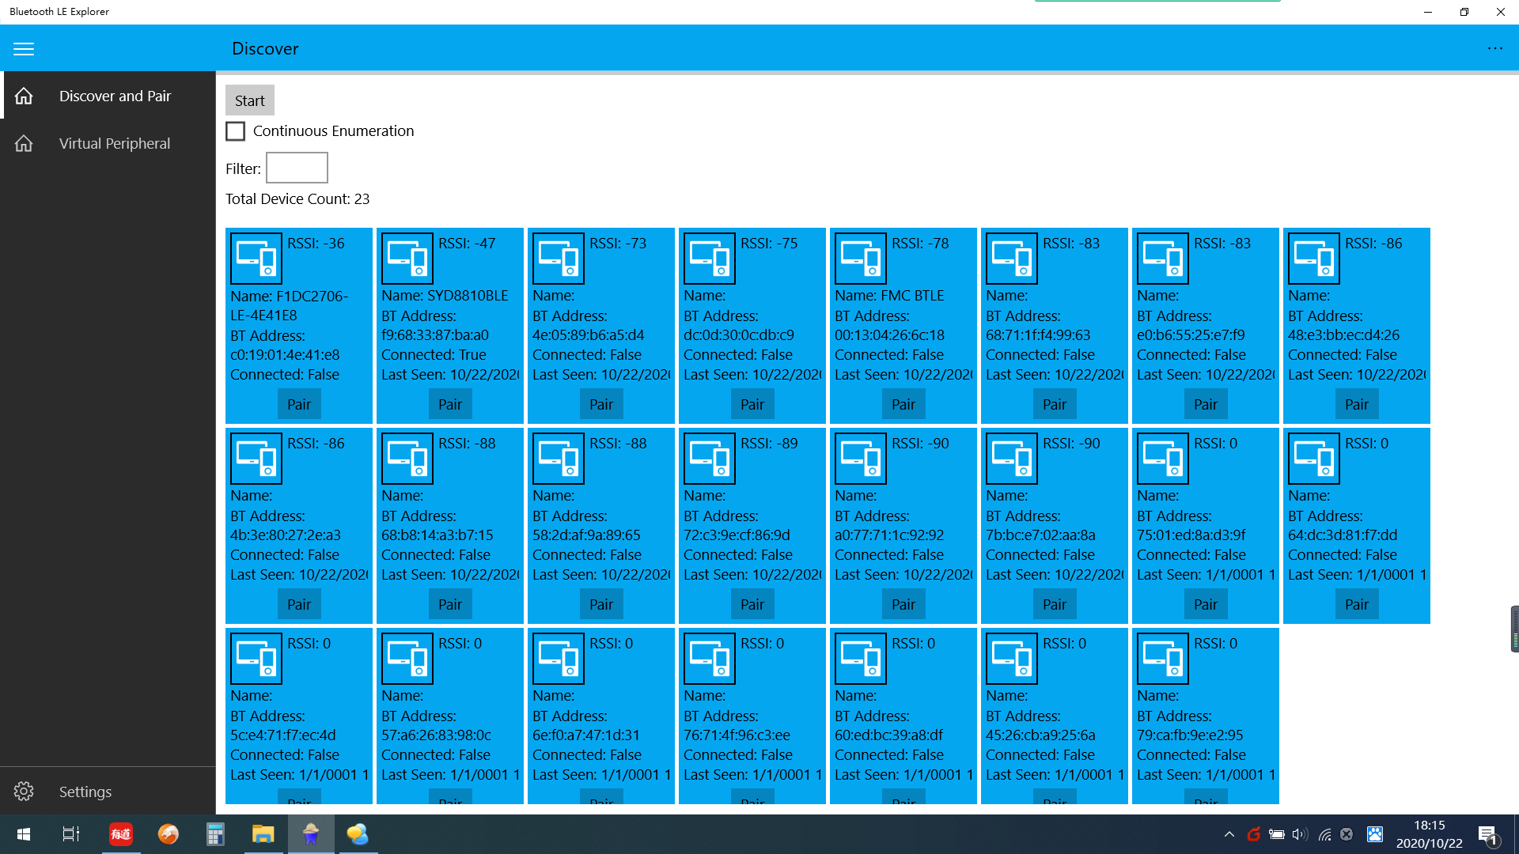Show hidden system tray icons
The width and height of the screenshot is (1519, 854).
tap(1229, 834)
